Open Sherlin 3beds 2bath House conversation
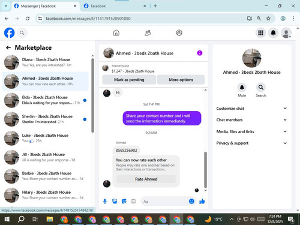Image resolution: width=300 pixels, height=225 pixels. 45,119
